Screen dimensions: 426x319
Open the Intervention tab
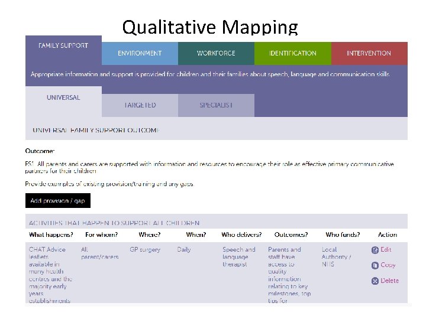pos(369,53)
